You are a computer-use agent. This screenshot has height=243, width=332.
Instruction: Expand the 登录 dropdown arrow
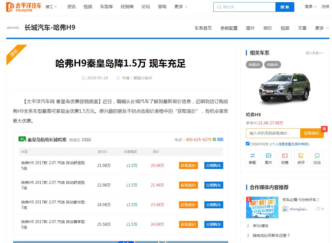pos(315,7)
